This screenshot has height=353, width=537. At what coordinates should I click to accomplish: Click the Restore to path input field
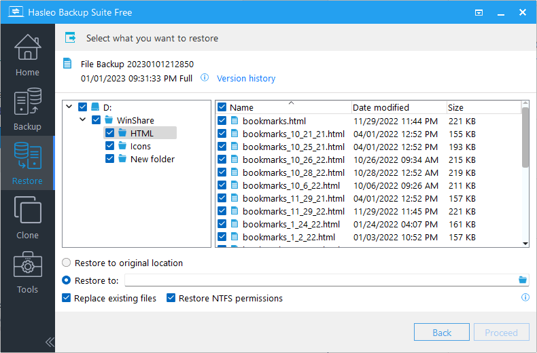click(x=319, y=280)
